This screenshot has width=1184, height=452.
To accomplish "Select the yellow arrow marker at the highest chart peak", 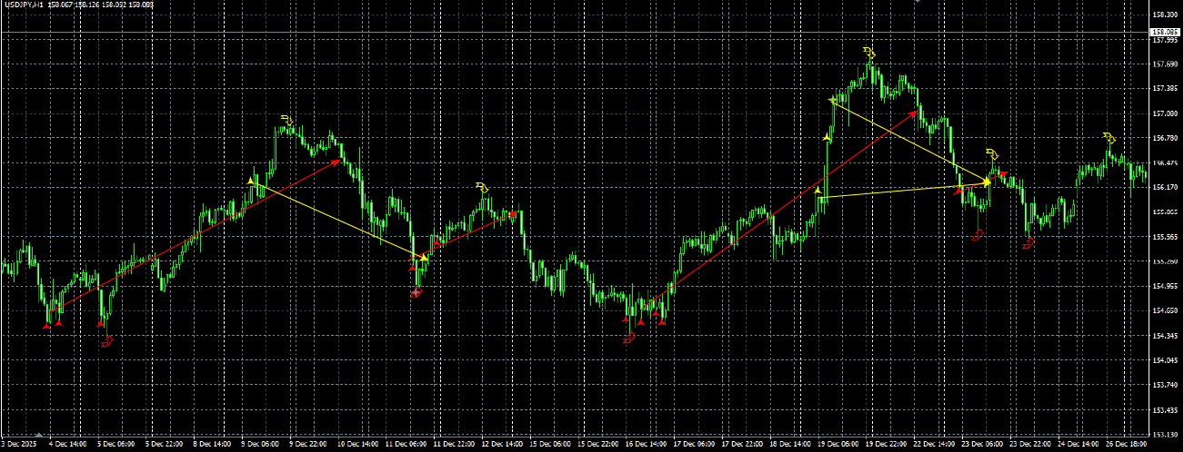I will [x=868, y=51].
